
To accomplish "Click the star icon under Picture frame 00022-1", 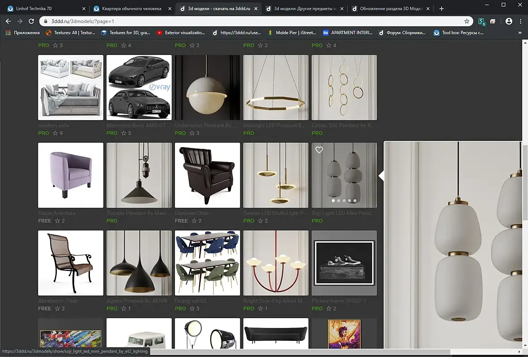I will pyautogui.click(x=328, y=309).
